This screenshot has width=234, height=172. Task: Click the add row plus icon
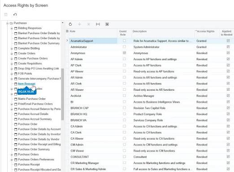79,24
